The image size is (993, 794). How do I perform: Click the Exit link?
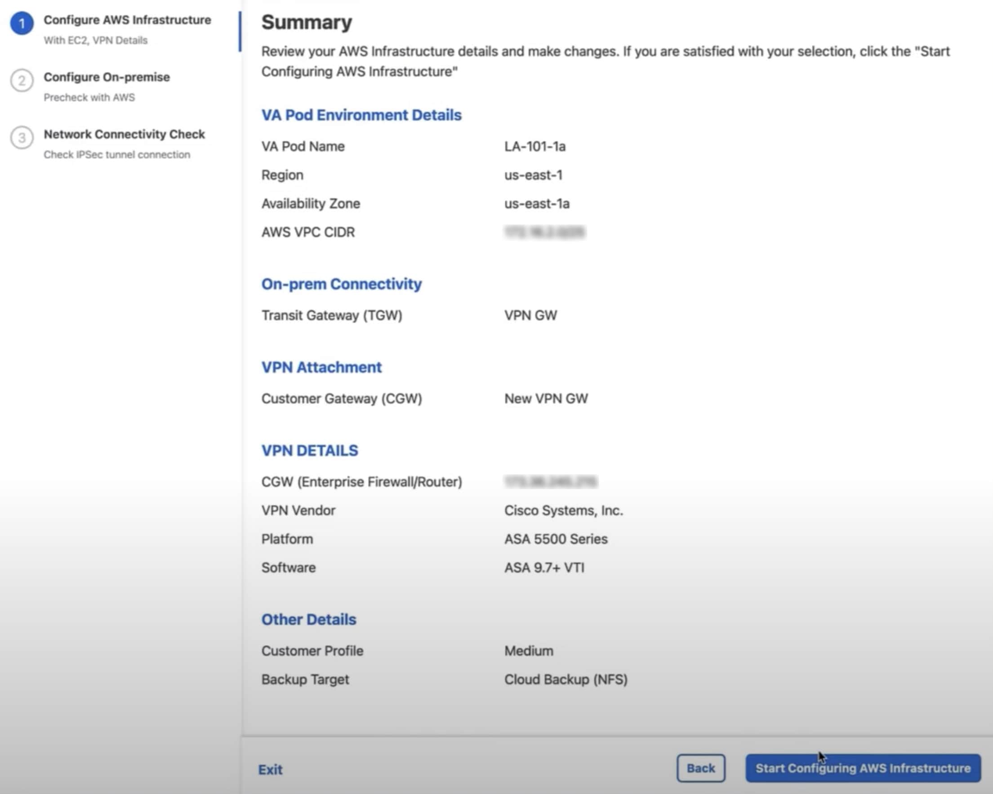coord(270,770)
